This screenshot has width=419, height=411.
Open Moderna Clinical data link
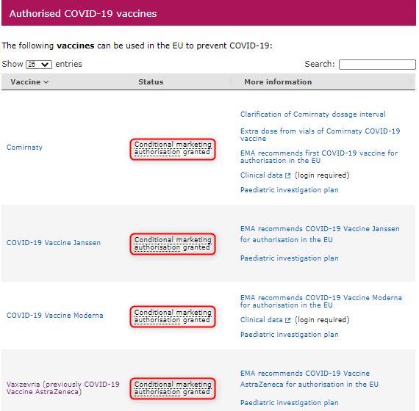pyautogui.click(x=262, y=320)
